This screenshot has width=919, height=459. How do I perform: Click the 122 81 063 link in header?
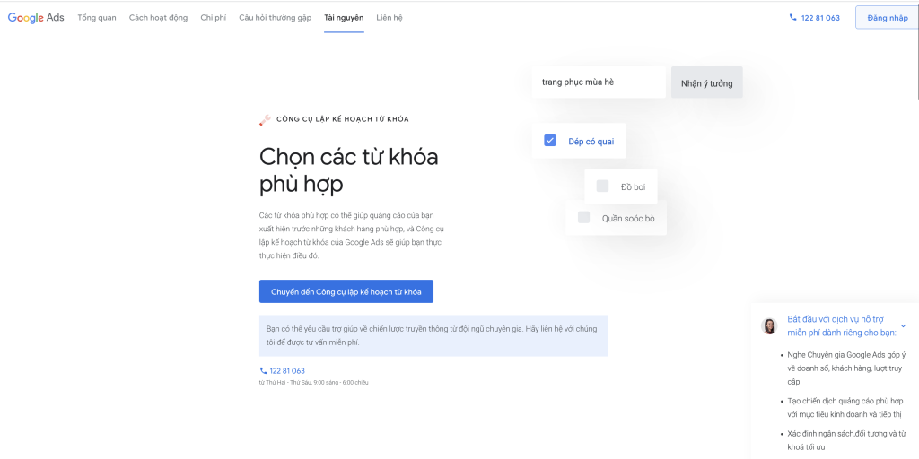point(820,18)
